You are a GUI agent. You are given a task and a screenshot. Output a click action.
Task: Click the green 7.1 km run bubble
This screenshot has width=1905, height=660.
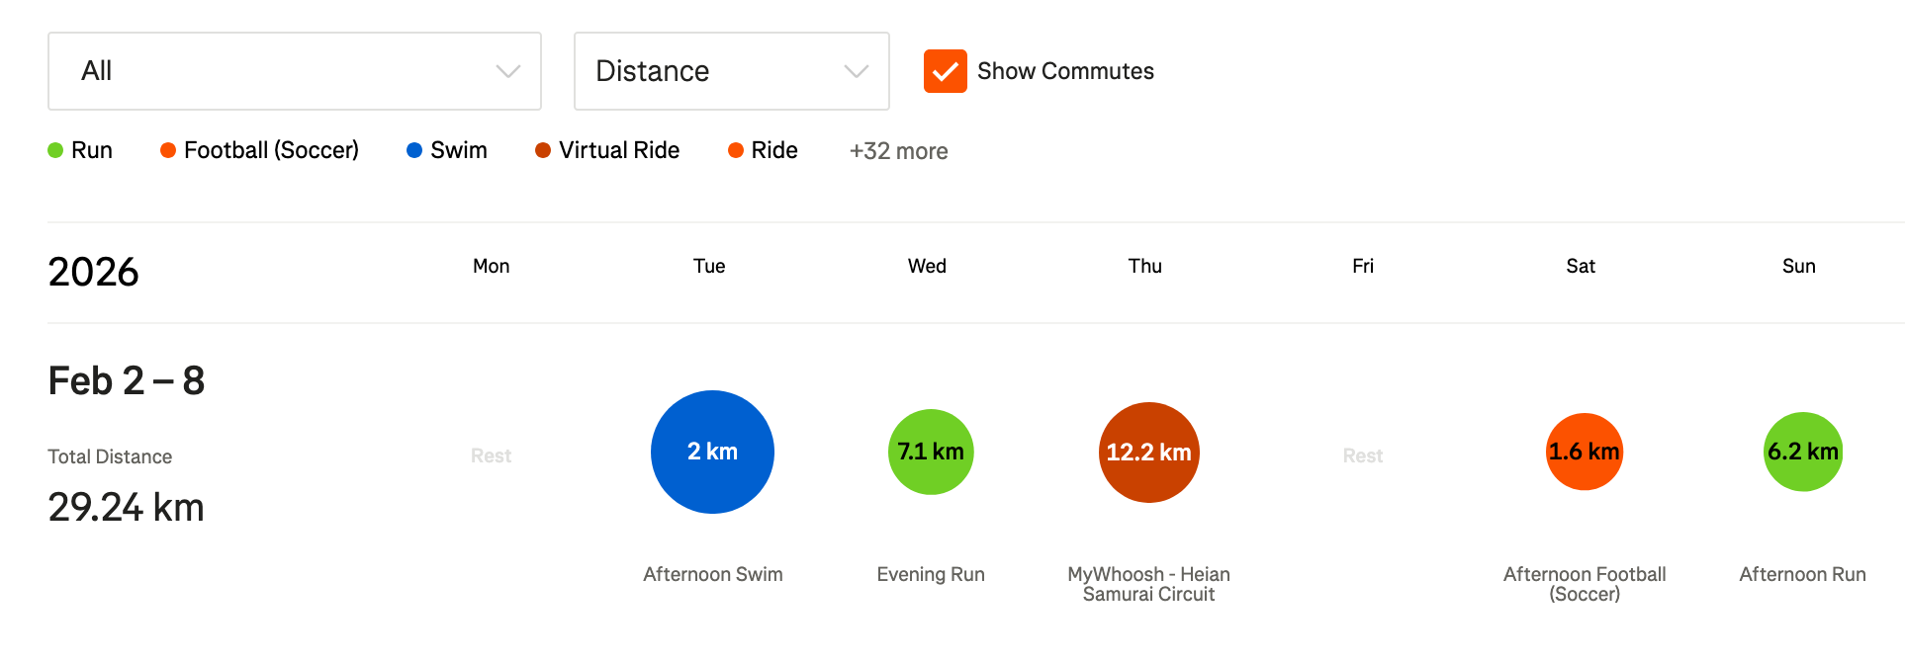point(931,452)
